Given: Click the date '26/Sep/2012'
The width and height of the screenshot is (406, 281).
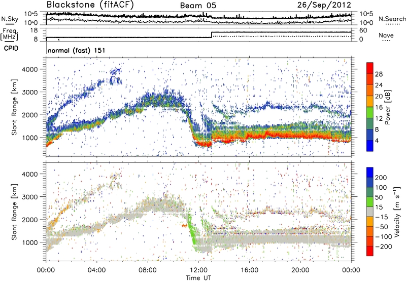Looking at the screenshot, I should click(x=324, y=5).
